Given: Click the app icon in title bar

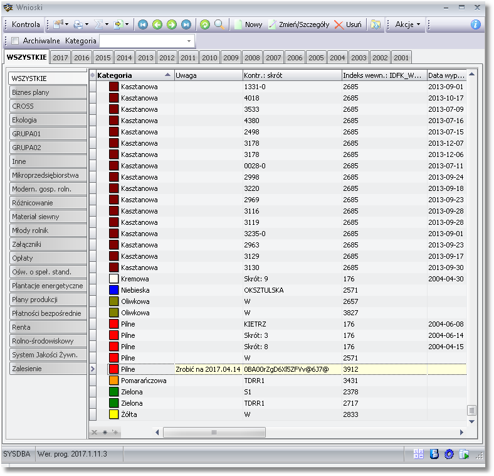Looking at the screenshot, I should click(x=8, y=8).
